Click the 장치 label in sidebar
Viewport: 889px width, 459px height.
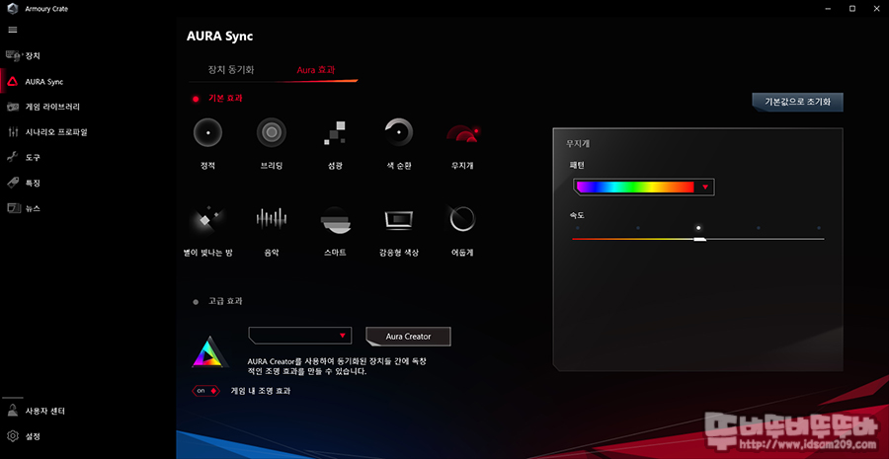(33, 56)
